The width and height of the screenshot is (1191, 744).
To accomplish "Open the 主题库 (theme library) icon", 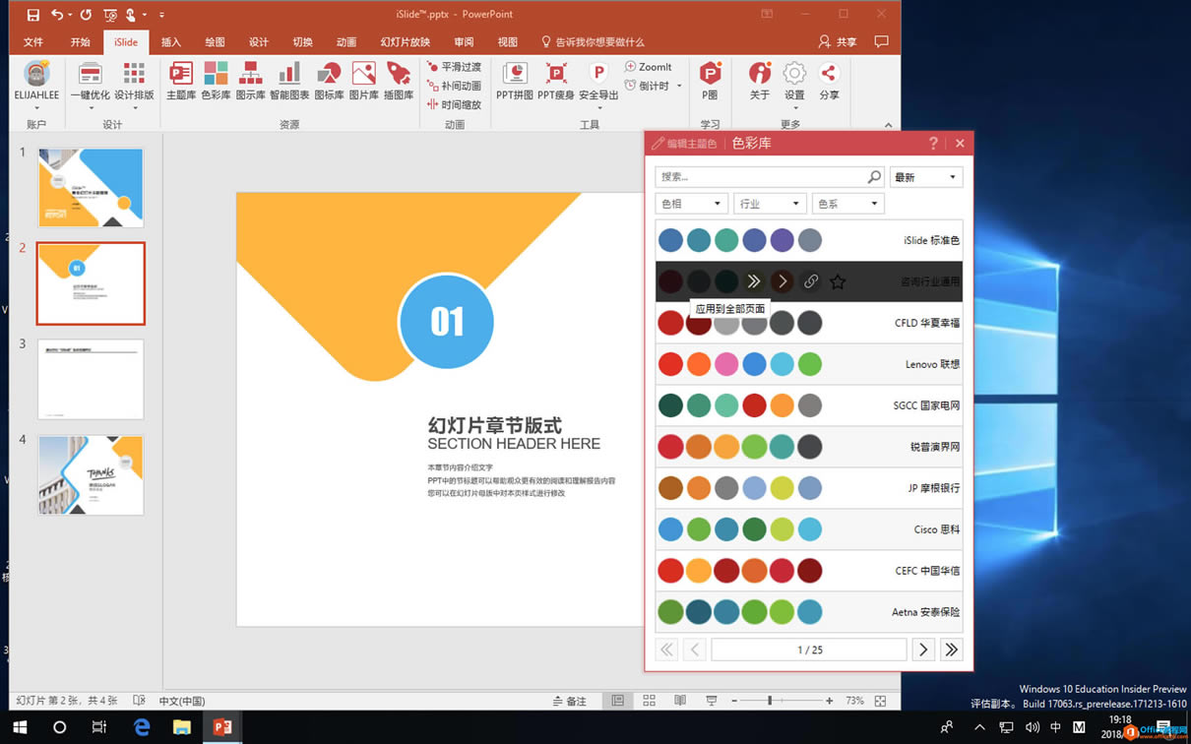I will tap(180, 79).
